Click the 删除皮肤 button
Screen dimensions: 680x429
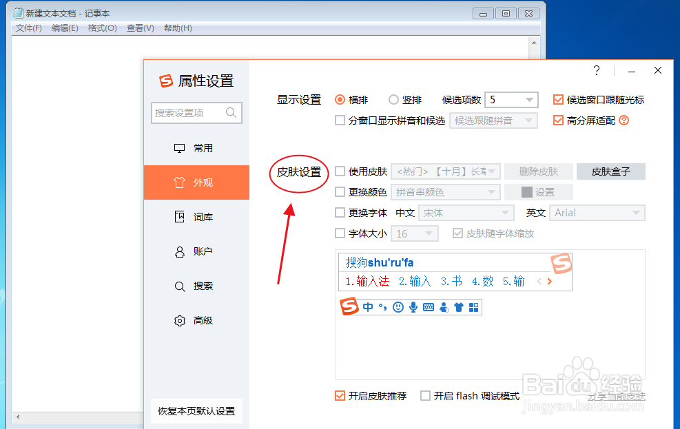tap(539, 171)
